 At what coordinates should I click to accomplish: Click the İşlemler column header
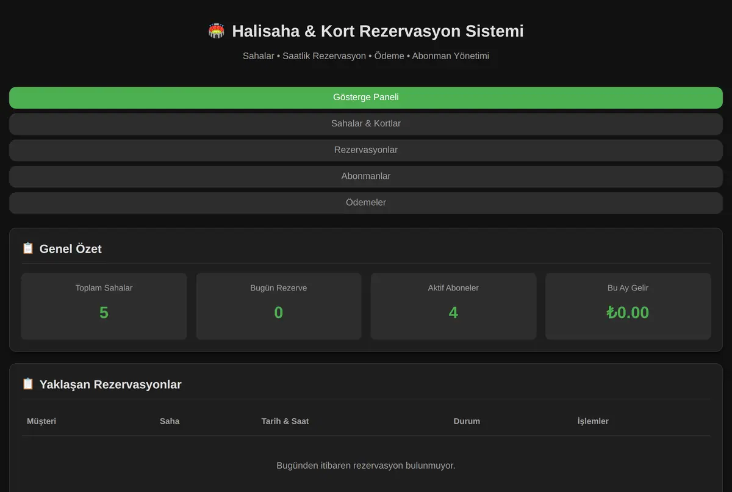point(593,421)
